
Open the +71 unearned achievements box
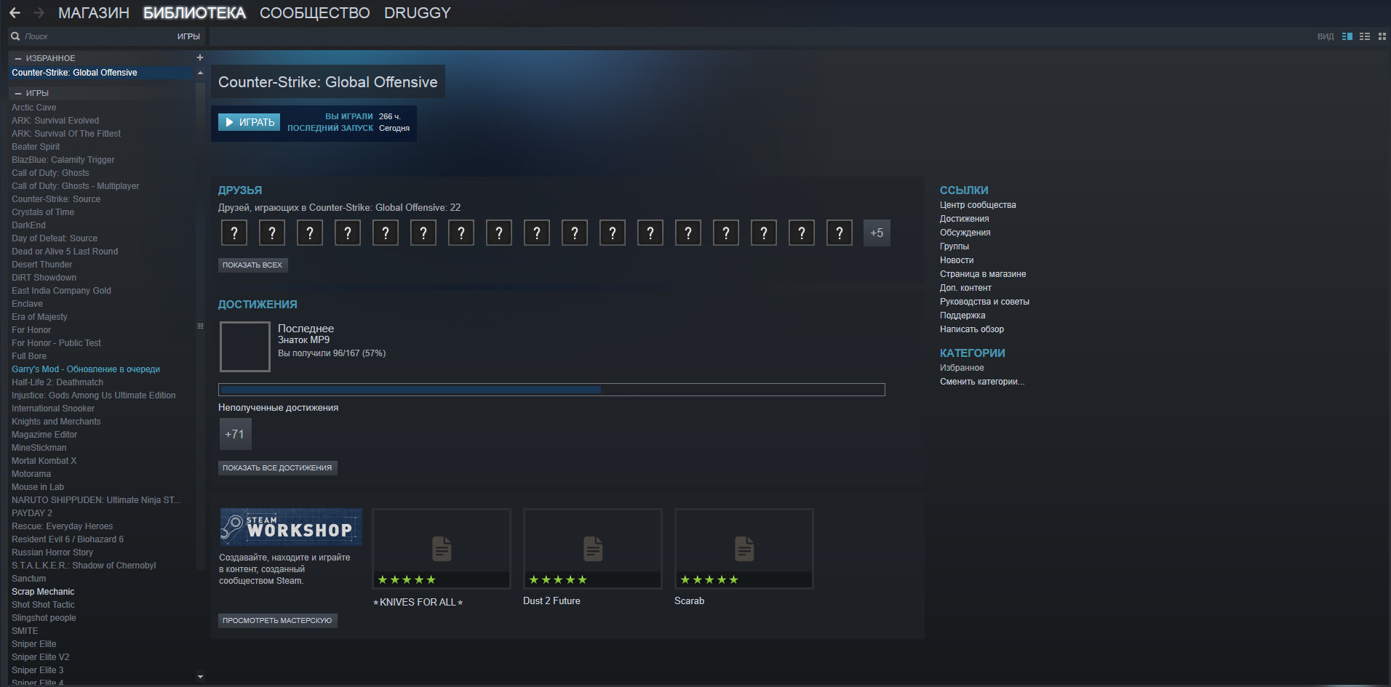(x=235, y=434)
